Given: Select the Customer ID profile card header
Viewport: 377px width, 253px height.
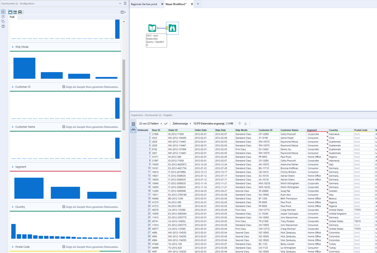Looking at the screenshot, I should tap(65, 87).
